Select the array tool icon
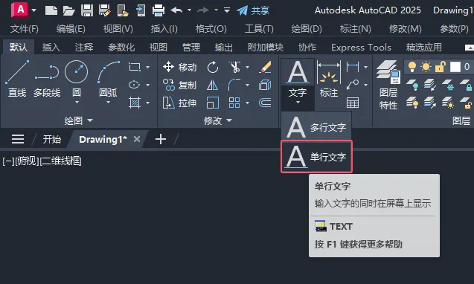Image resolution: width=474 pixels, height=284 pixels. [234, 103]
